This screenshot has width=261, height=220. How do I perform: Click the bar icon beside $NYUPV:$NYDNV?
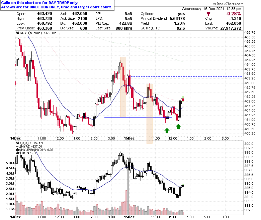[17, 150]
